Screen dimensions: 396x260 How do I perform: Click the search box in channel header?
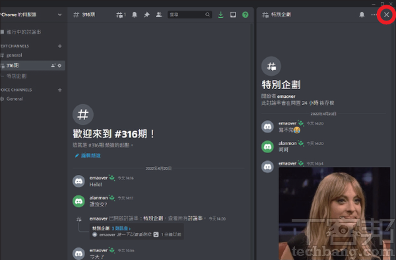189,15
